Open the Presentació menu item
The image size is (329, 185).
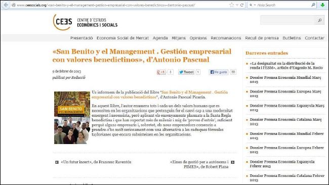pos(81,38)
